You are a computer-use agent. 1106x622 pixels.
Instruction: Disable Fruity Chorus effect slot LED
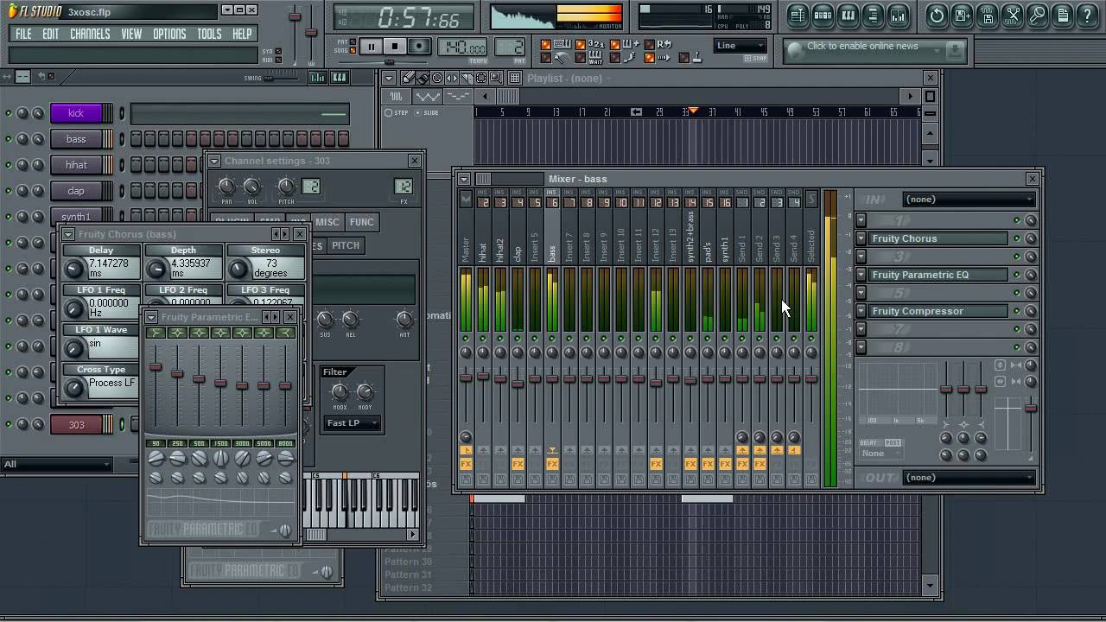[x=1017, y=238]
